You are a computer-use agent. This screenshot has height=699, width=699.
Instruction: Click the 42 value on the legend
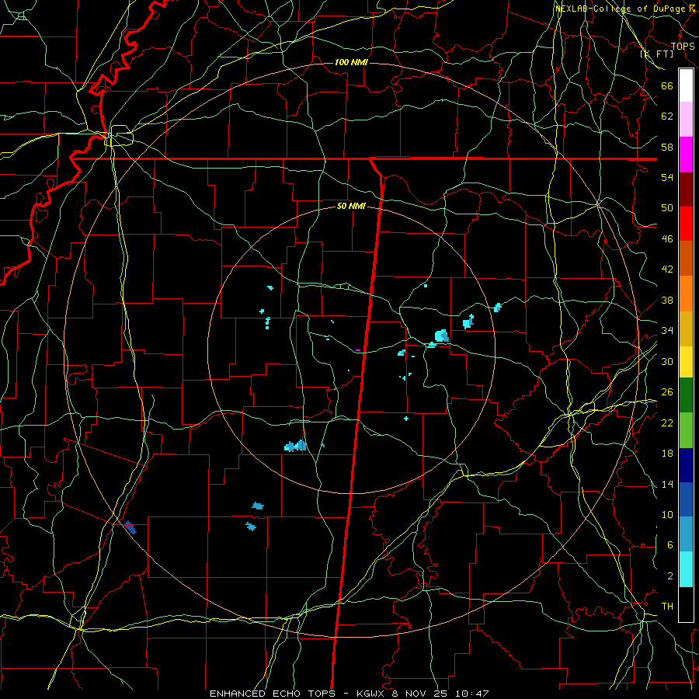(667, 270)
